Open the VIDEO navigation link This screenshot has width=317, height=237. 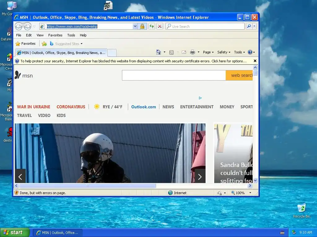44,115
